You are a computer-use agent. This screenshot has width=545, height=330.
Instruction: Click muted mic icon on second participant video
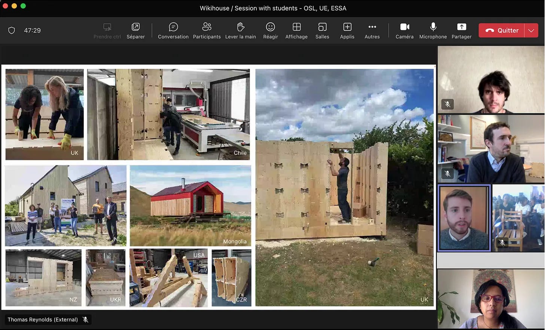(x=447, y=173)
